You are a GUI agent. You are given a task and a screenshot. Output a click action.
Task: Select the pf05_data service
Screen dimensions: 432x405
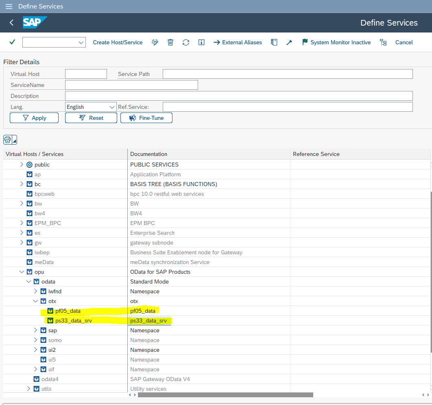tap(68, 311)
